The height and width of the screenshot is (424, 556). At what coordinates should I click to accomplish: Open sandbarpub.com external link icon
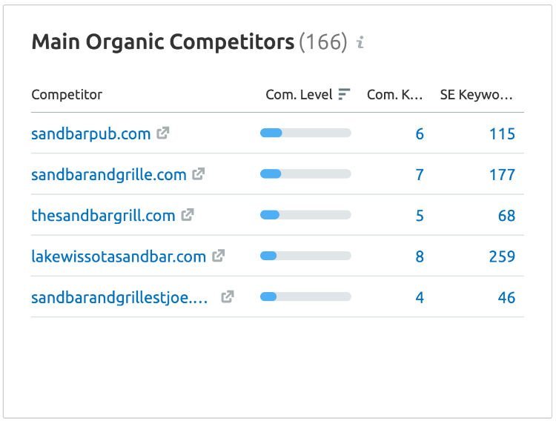163,133
